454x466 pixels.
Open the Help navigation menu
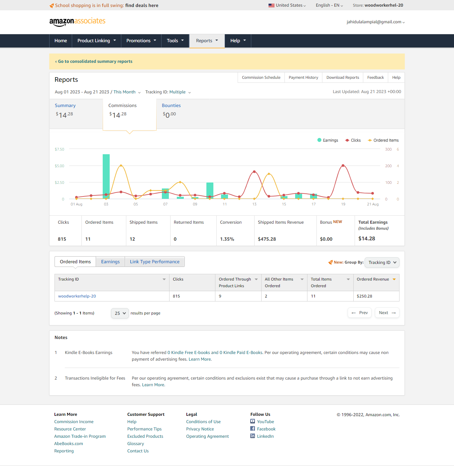[x=238, y=41]
